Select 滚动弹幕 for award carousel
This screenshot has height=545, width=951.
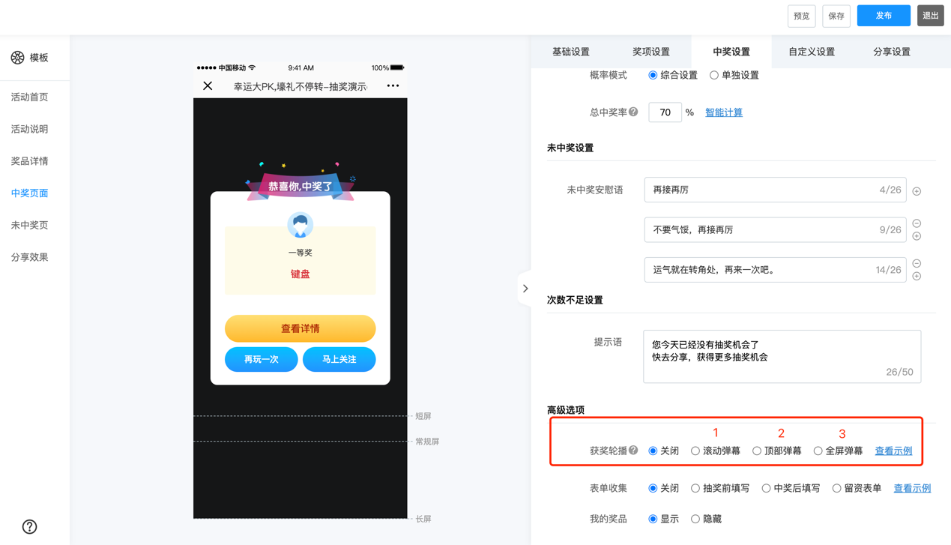point(695,451)
